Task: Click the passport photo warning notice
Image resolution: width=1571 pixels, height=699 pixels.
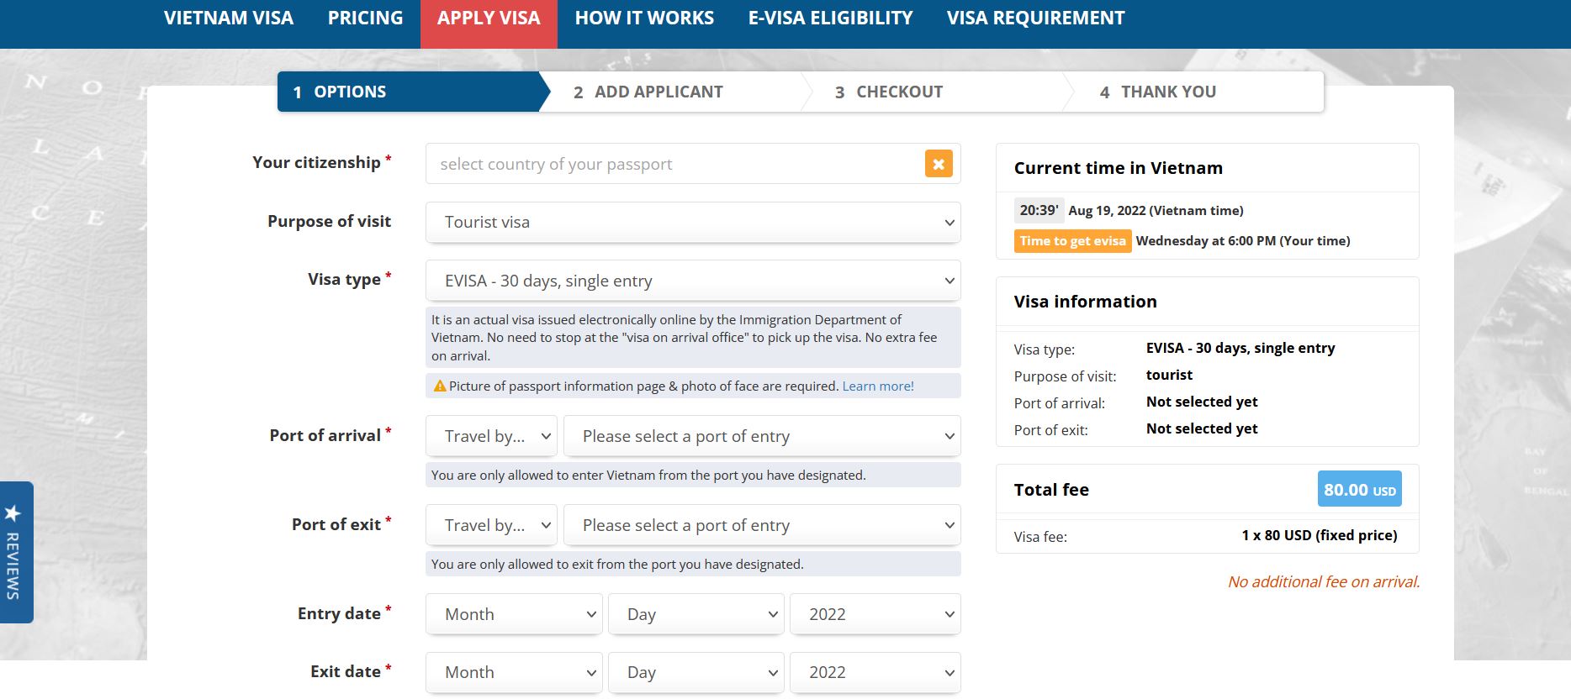Action: pos(693,386)
